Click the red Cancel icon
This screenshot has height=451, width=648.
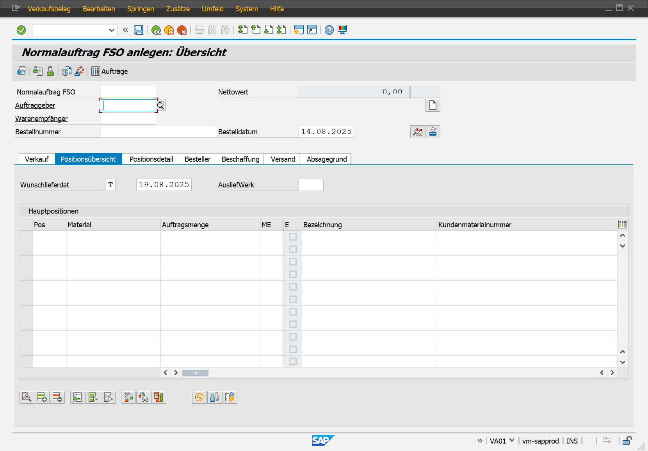click(x=182, y=30)
